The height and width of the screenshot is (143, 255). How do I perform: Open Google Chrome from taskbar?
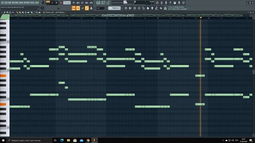click(x=88, y=140)
